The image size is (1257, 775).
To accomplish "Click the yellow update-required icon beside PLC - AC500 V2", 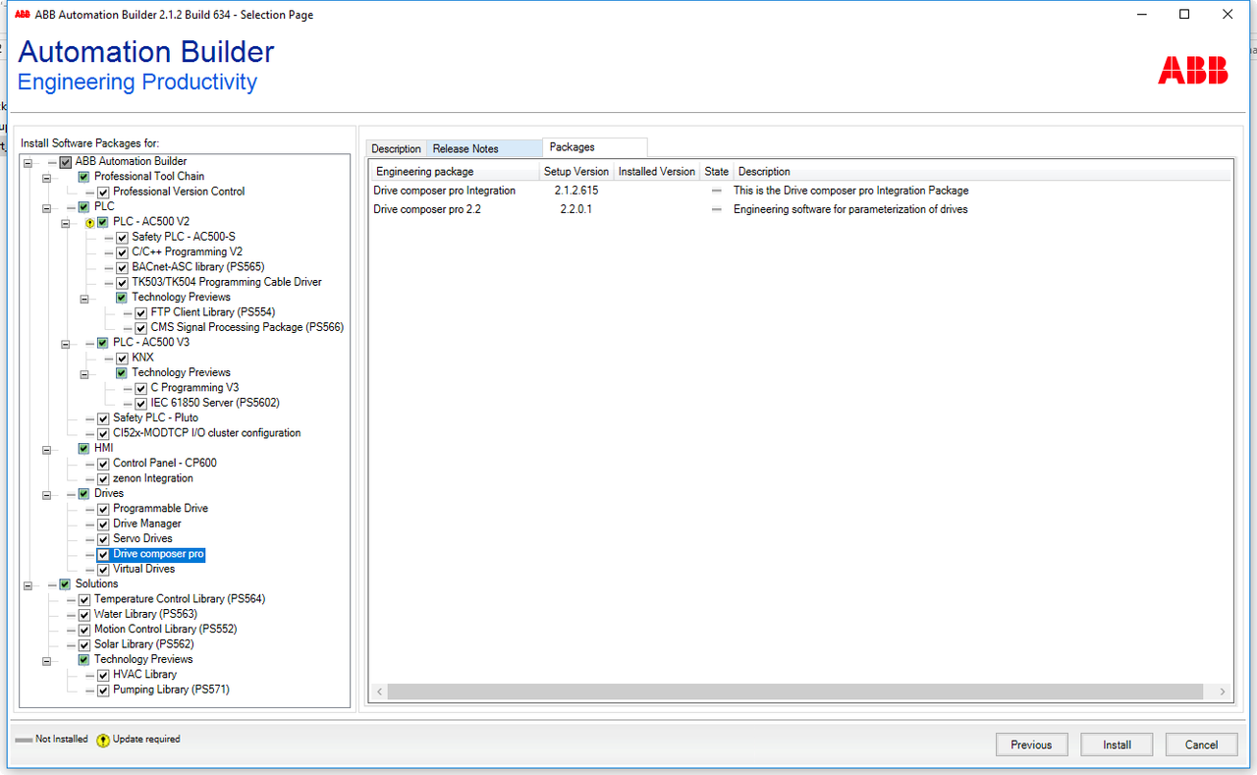I will pyautogui.click(x=89, y=222).
